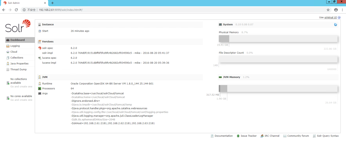The image size is (346, 142).
Task: Click the File Descriptor Count bar
Action: pos(278,59)
